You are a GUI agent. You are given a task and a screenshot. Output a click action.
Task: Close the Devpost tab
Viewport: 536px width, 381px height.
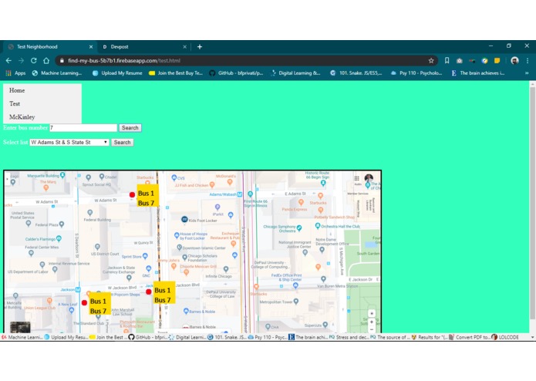point(184,47)
